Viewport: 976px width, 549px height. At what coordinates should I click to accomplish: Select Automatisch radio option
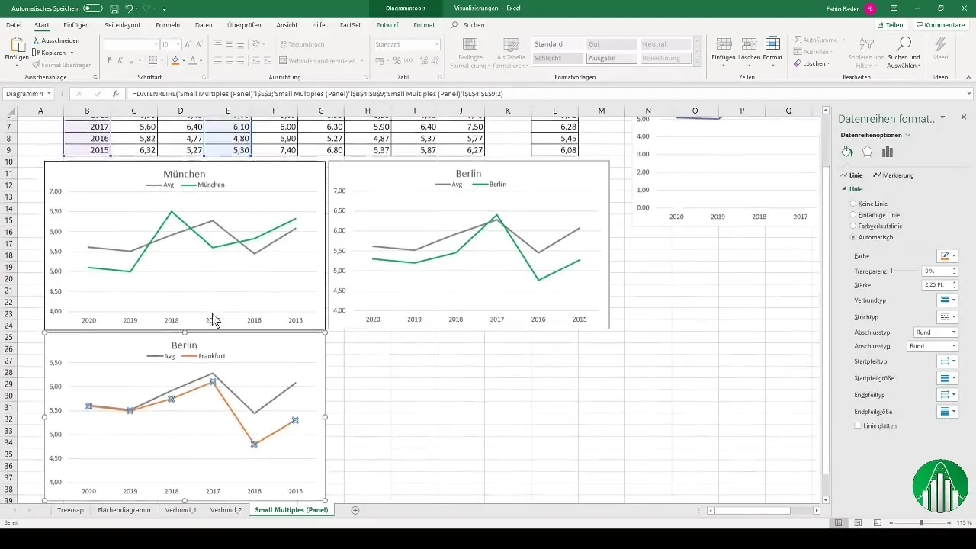[x=853, y=238]
